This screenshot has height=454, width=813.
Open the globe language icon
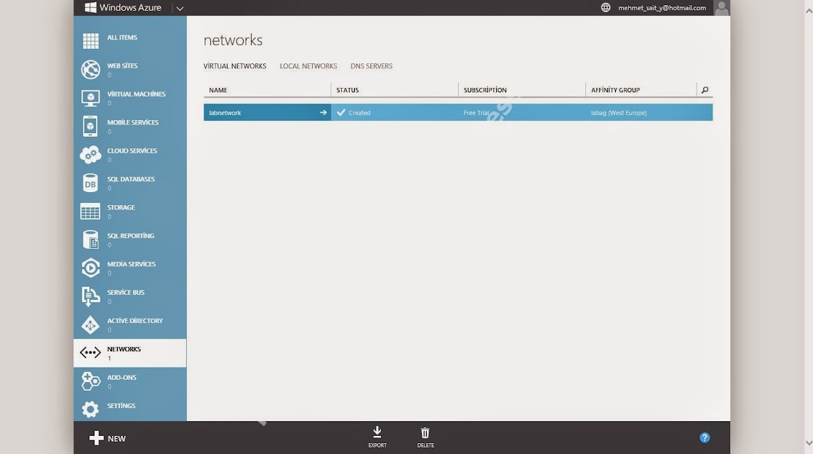[606, 8]
